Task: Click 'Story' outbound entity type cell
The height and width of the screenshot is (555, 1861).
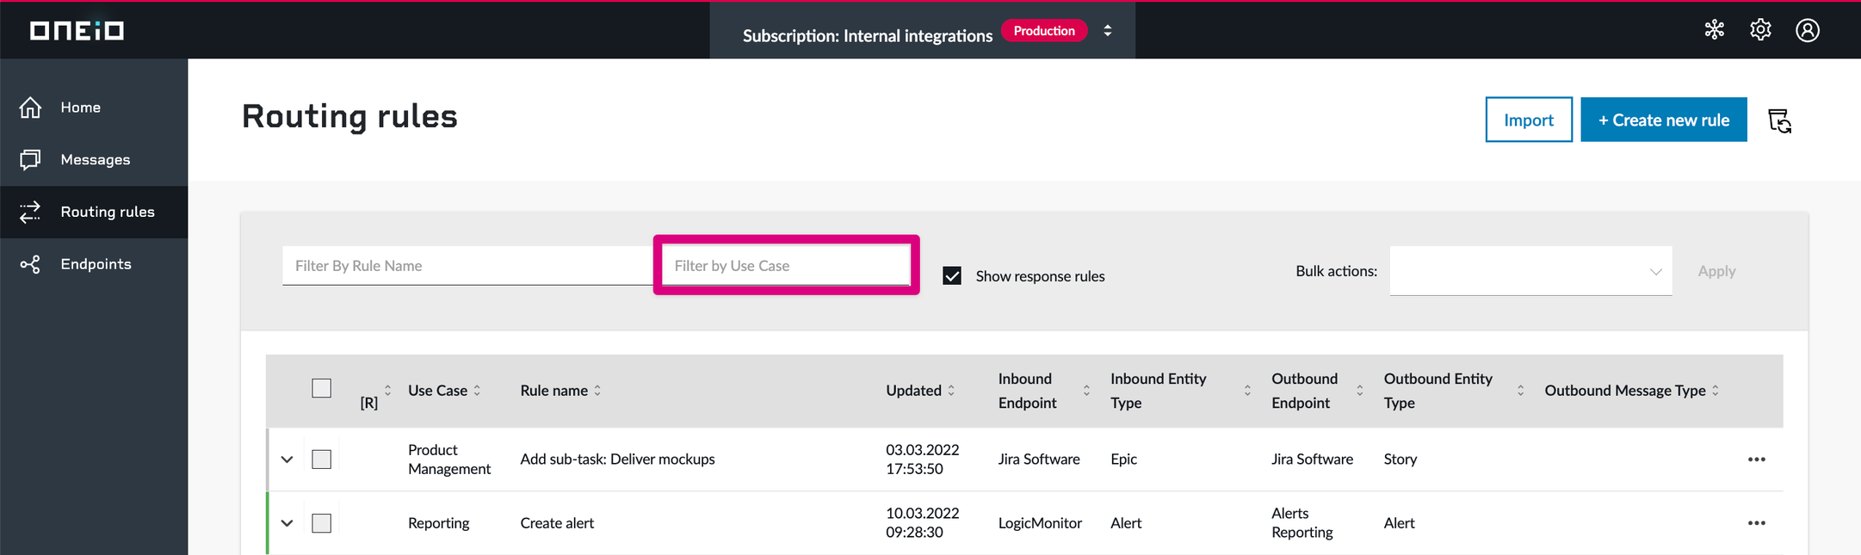Action: [x=1400, y=459]
